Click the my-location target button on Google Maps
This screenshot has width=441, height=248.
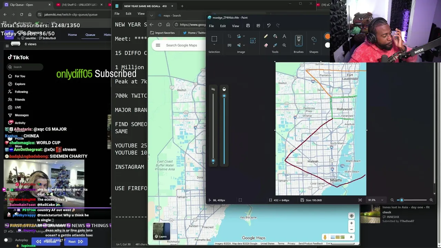tap(351, 216)
